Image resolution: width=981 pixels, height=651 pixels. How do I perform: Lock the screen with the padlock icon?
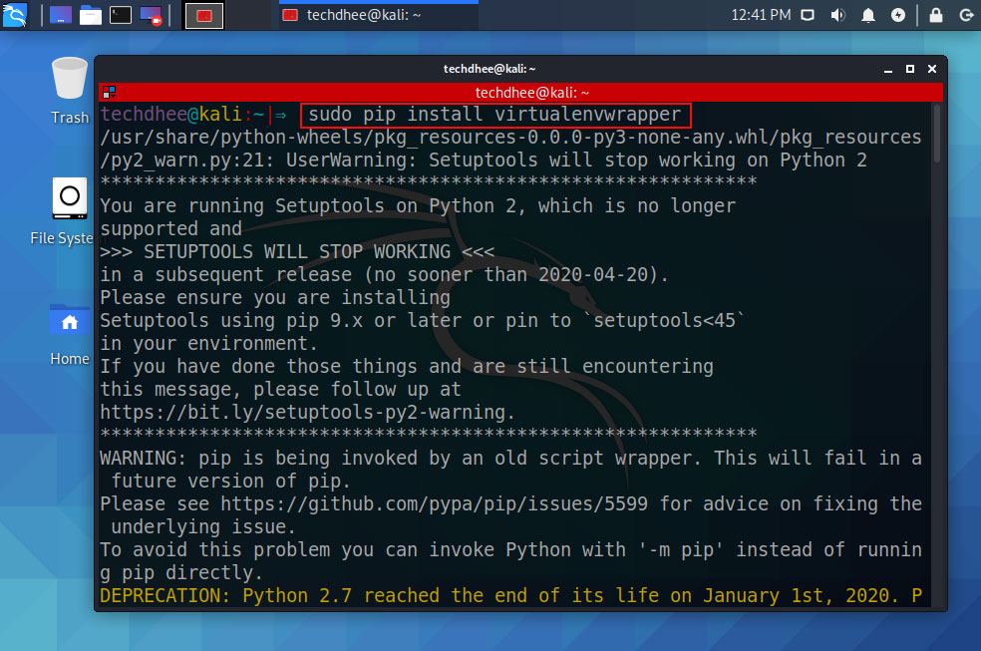(x=936, y=15)
